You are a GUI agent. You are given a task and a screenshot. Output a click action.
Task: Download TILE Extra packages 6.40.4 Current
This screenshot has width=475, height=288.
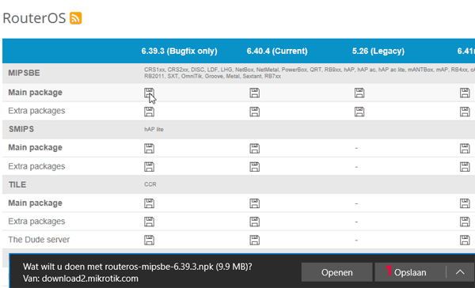[x=254, y=222]
